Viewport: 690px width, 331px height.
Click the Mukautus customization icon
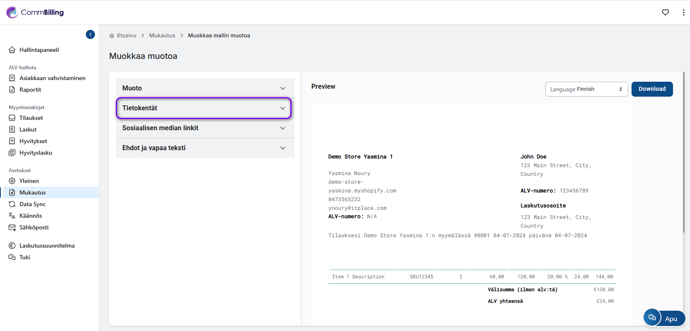[x=12, y=192]
